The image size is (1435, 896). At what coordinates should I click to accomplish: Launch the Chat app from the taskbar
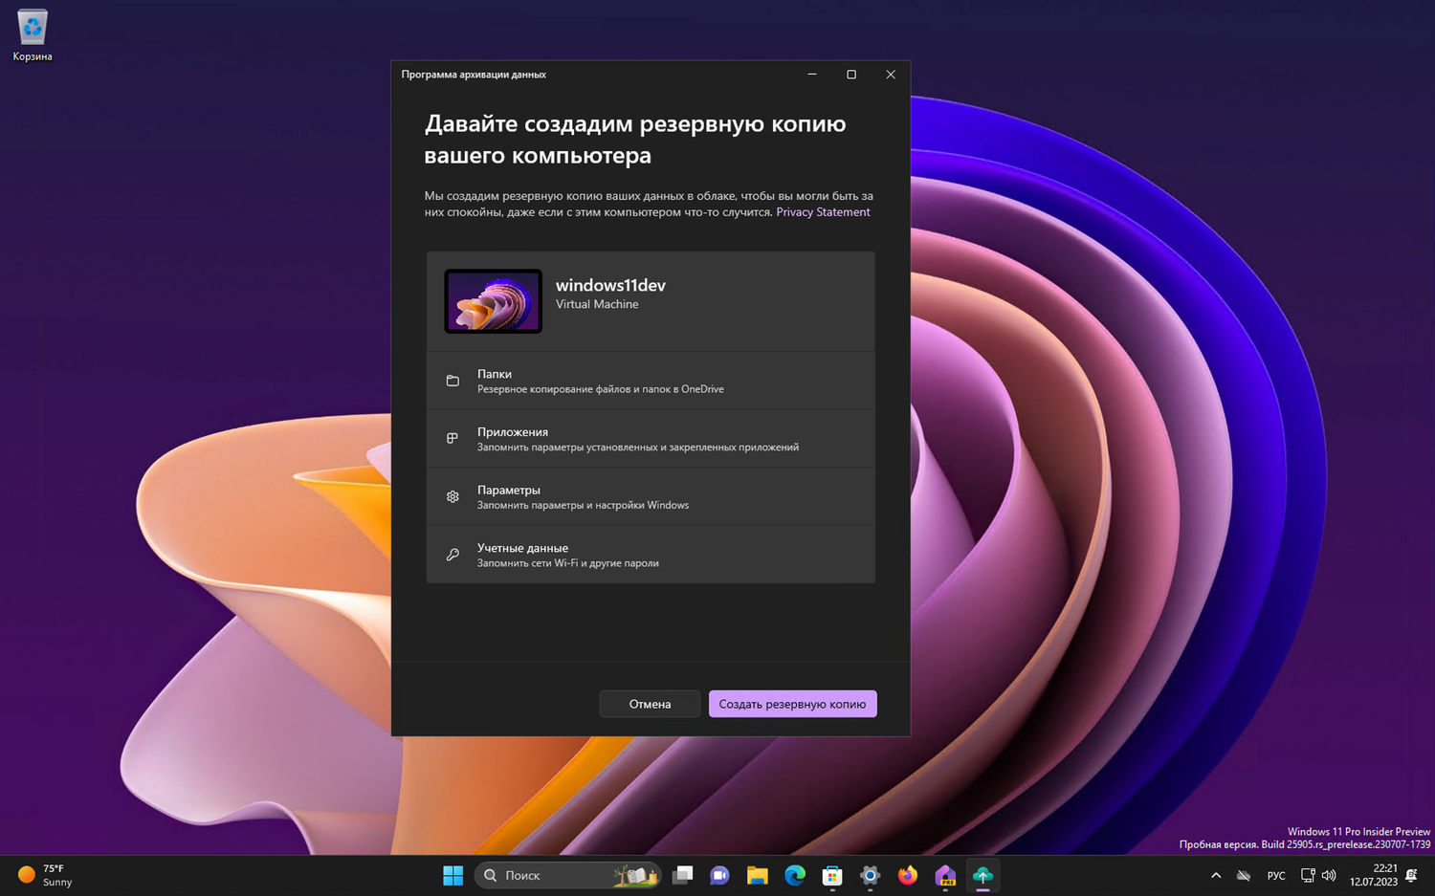719,875
